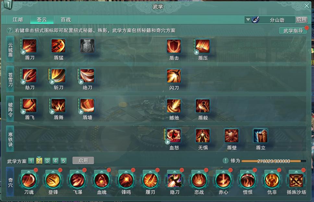Open the 百战 tab

click(66, 19)
